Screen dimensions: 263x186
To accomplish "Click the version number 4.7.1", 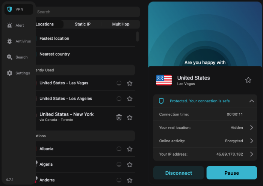I will pos(9,180).
